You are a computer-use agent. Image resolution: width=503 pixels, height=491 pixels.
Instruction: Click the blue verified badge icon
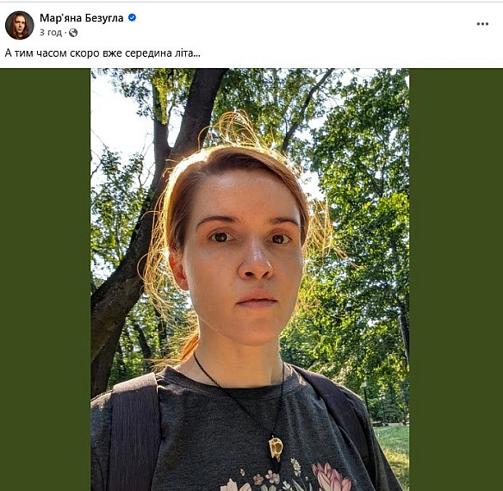coord(132,17)
